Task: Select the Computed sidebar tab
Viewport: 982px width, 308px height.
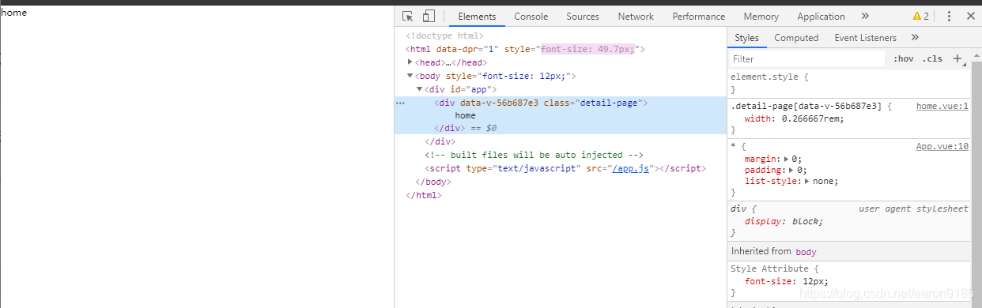Action: click(796, 37)
